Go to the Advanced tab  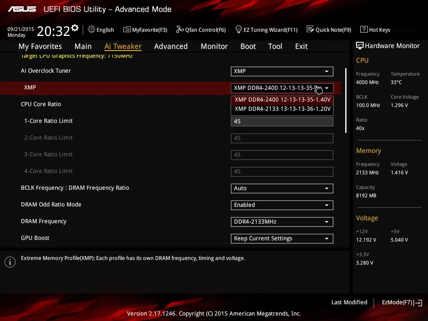tap(171, 46)
